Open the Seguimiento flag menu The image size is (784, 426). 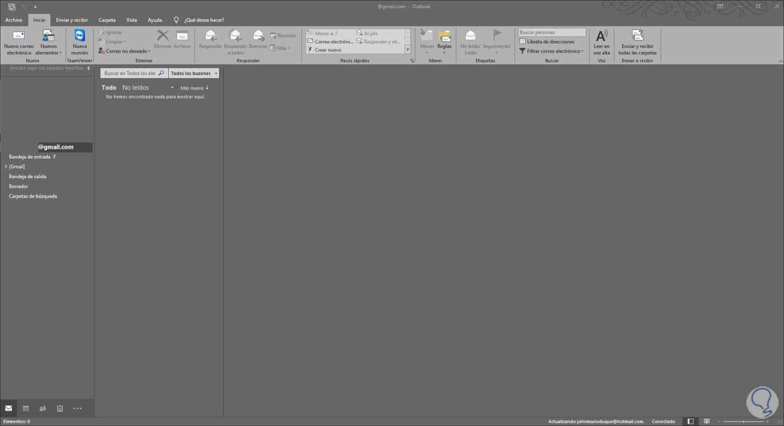point(497,42)
